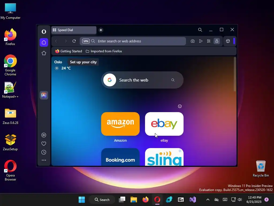Click the Google logo in the search box
The image size is (274, 206).
pos(110,80)
